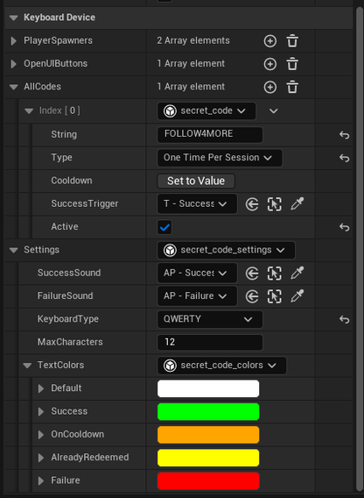Expand the PlayerSpawners array
Screen dimensions: 364x498
[14, 41]
